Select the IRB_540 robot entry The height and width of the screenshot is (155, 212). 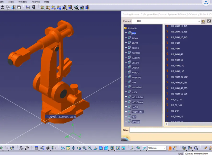click(175, 111)
